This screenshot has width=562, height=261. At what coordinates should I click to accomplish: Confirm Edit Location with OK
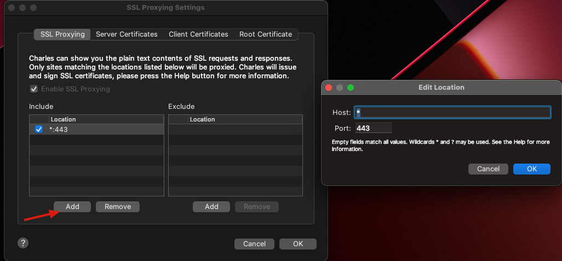(x=532, y=169)
